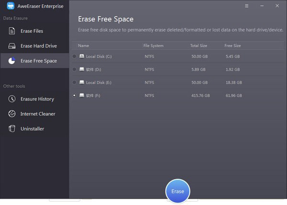Click the Erase Files document icon
This screenshot has height=205, width=287.
[x=12, y=31]
